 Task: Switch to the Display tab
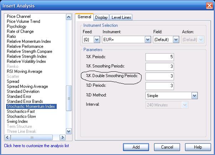tap(101, 17)
